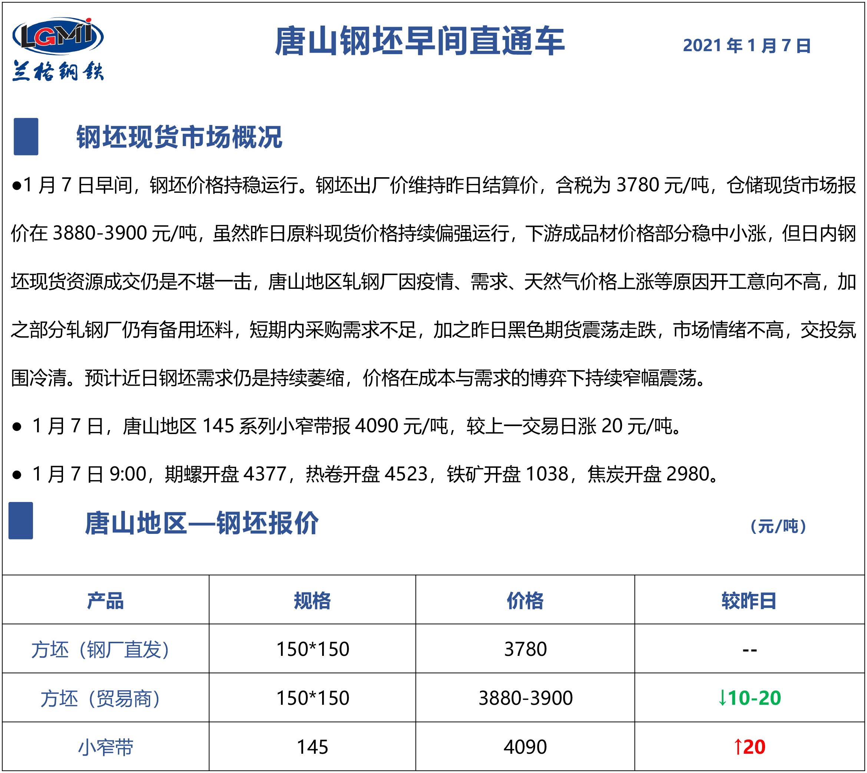This screenshot has width=867, height=773.
Task: Select the 方坯（钢厂直发） product cell
Action: pyautogui.click(x=101, y=650)
